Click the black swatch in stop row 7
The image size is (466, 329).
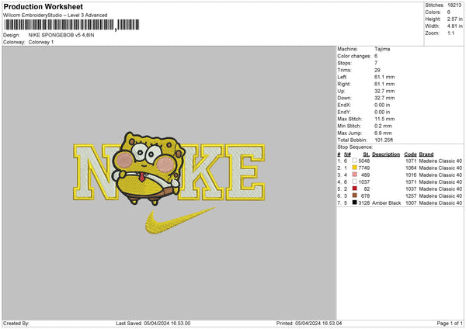coord(355,203)
